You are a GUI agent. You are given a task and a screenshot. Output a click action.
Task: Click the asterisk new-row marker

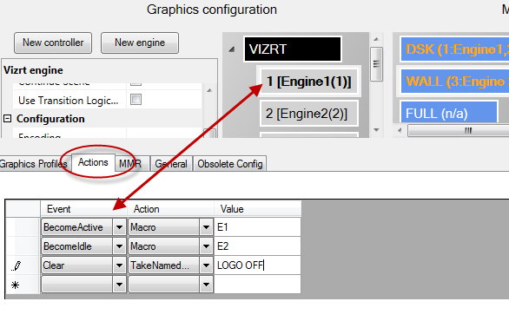coord(15,285)
